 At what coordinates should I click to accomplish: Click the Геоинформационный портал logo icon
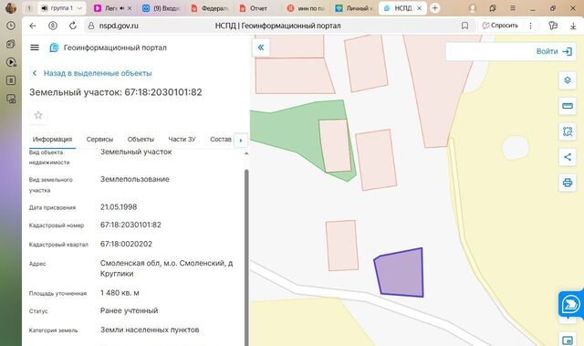point(55,47)
